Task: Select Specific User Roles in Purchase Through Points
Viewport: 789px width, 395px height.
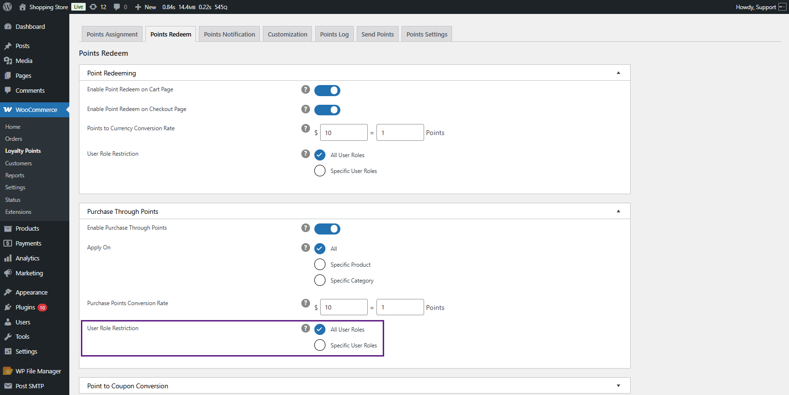Action: [x=320, y=345]
